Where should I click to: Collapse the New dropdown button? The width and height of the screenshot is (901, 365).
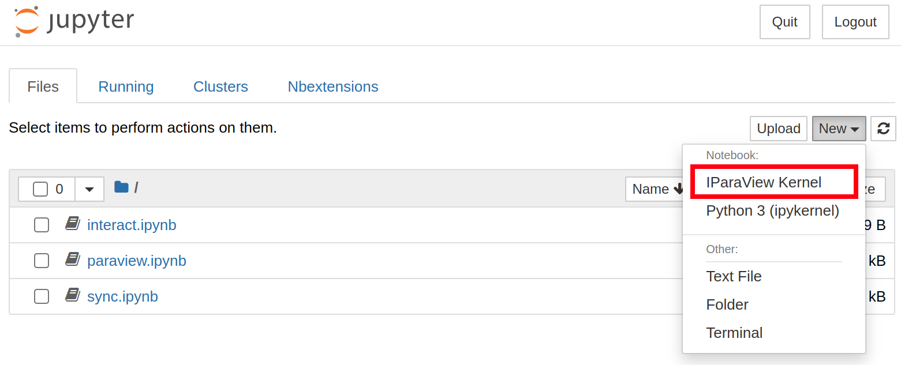coord(839,129)
